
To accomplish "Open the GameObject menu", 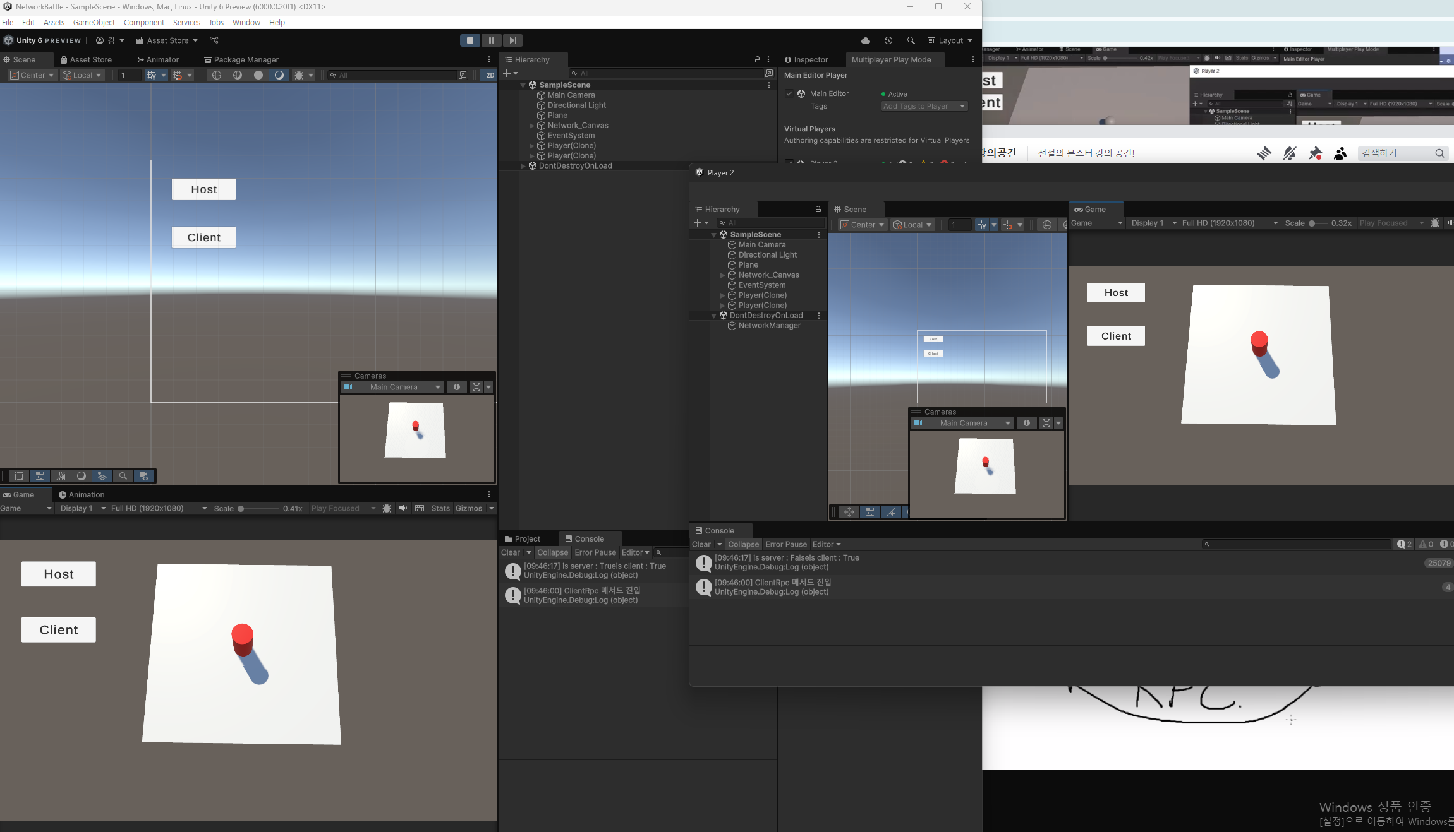I will pyautogui.click(x=94, y=22).
